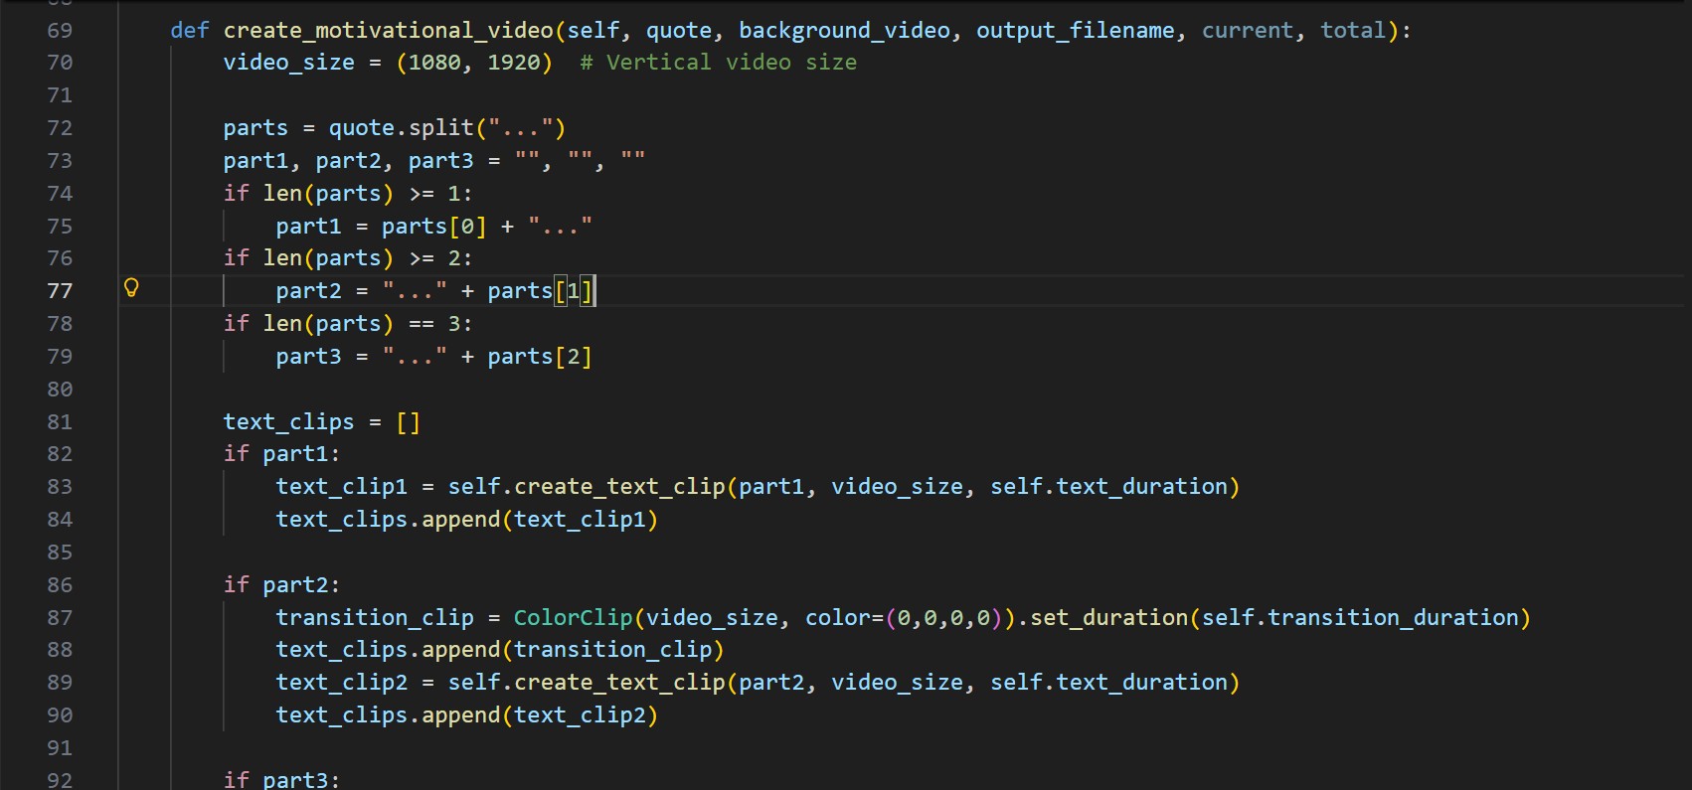Click 'ColorClip' class name on line 87
Screen dimensions: 1692x790
574,618
